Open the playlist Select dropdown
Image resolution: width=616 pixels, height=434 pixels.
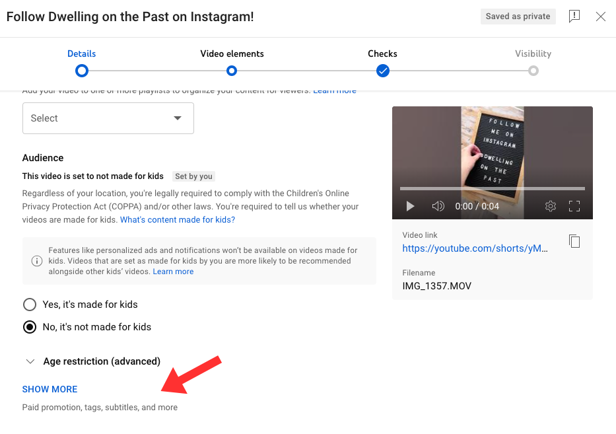coord(108,118)
